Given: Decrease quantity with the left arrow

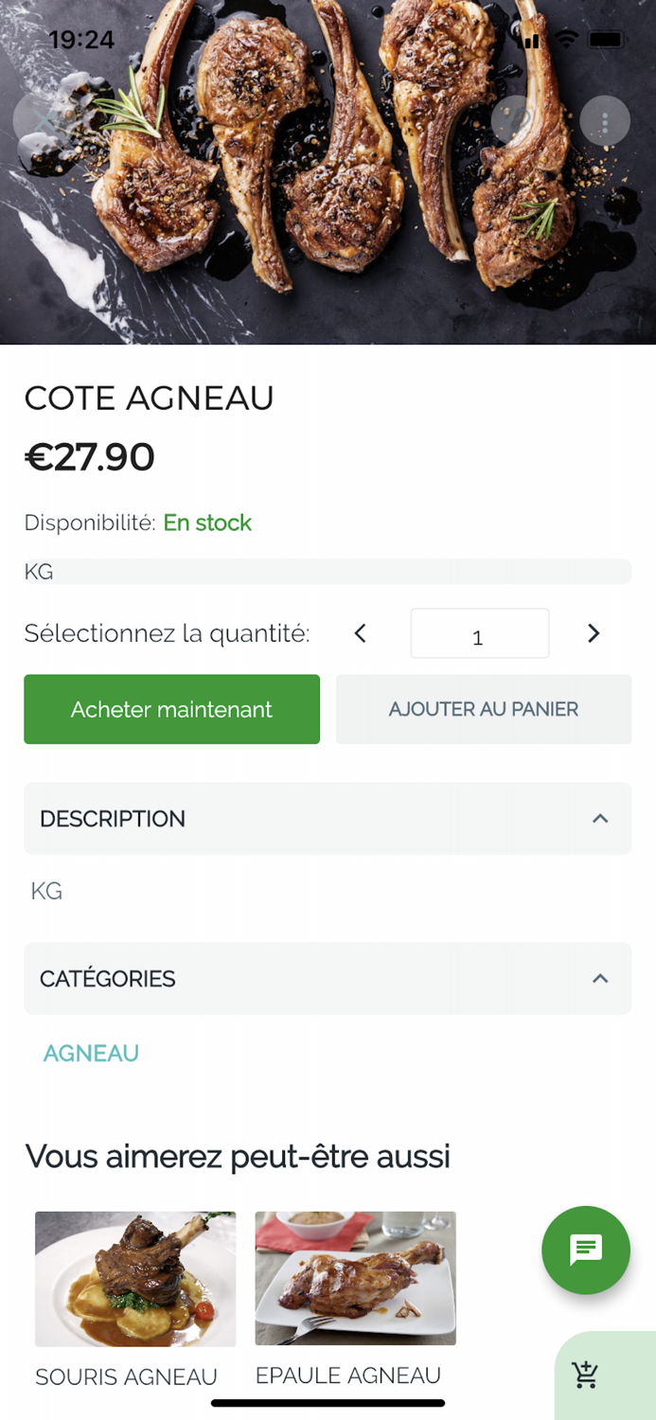Looking at the screenshot, I should 361,633.
